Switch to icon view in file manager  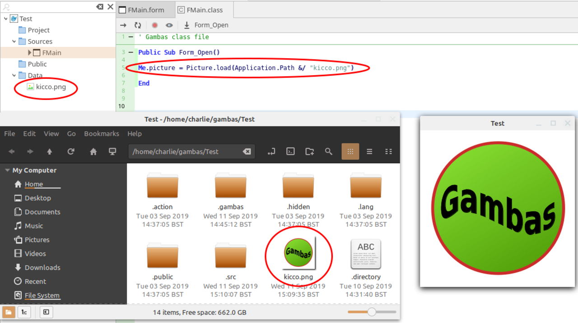tap(350, 152)
